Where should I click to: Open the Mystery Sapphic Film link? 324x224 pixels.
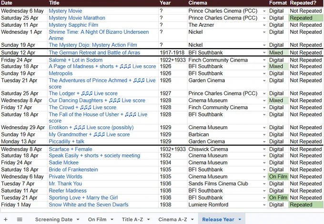pos(73,25)
